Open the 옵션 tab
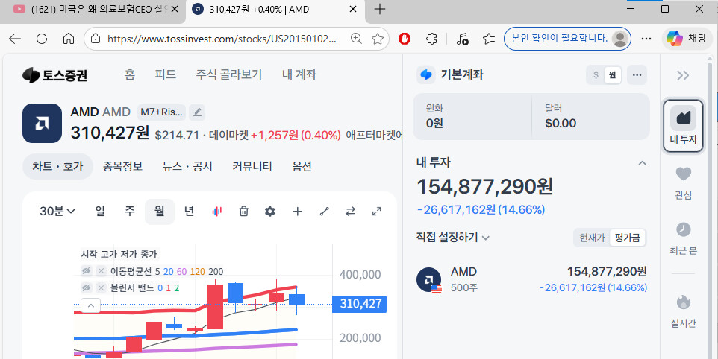The width and height of the screenshot is (718, 359). pos(302,166)
